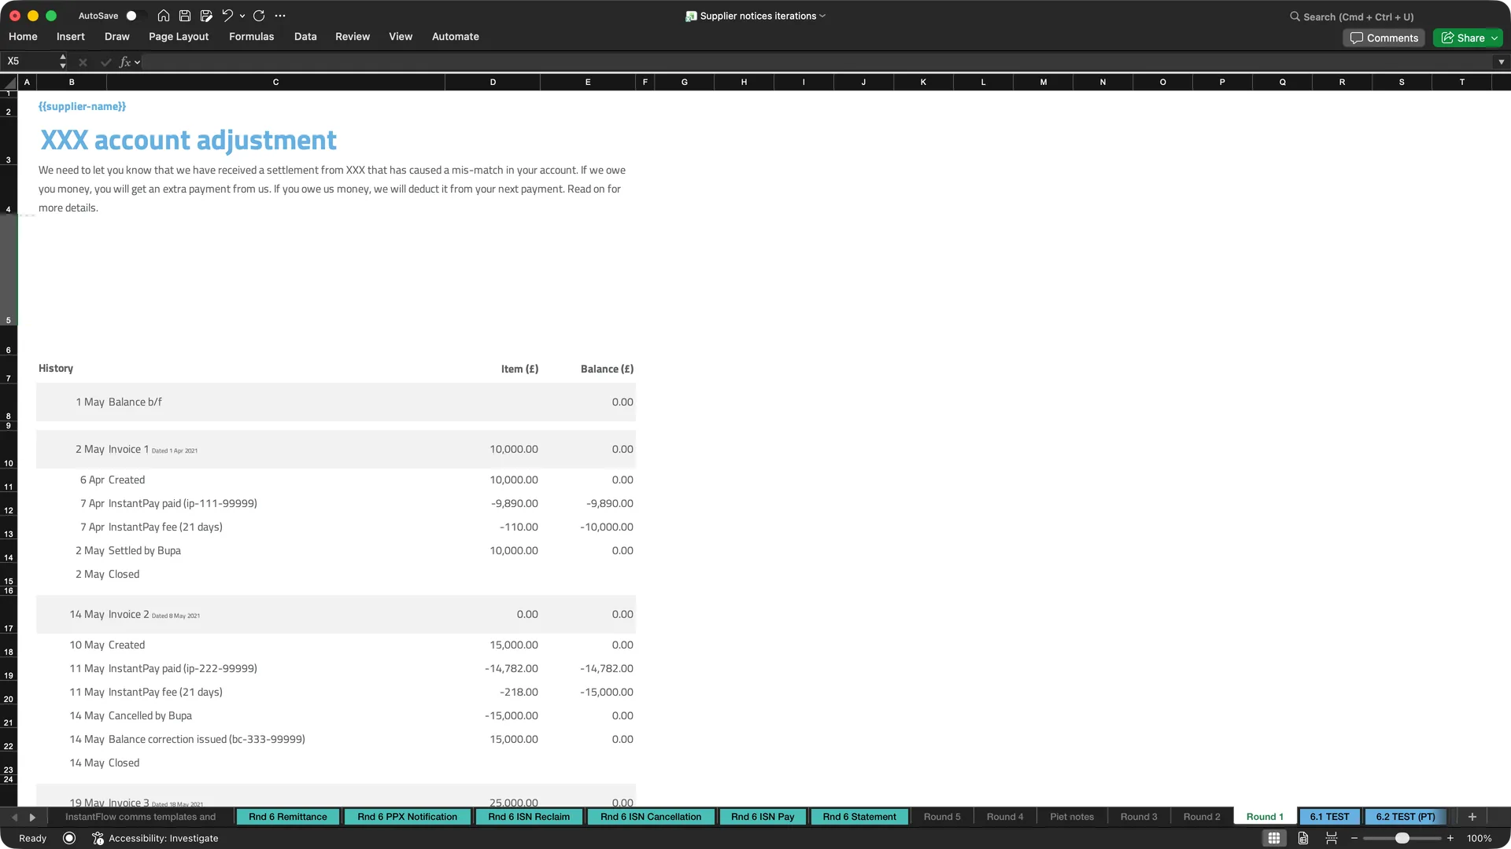Viewport: 1511px width, 849px height.
Task: Click the macro record icon in status bar
Action: point(69,839)
